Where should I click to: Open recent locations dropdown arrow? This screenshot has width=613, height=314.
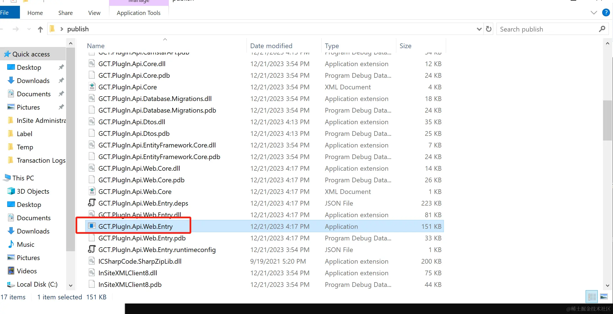(x=29, y=29)
